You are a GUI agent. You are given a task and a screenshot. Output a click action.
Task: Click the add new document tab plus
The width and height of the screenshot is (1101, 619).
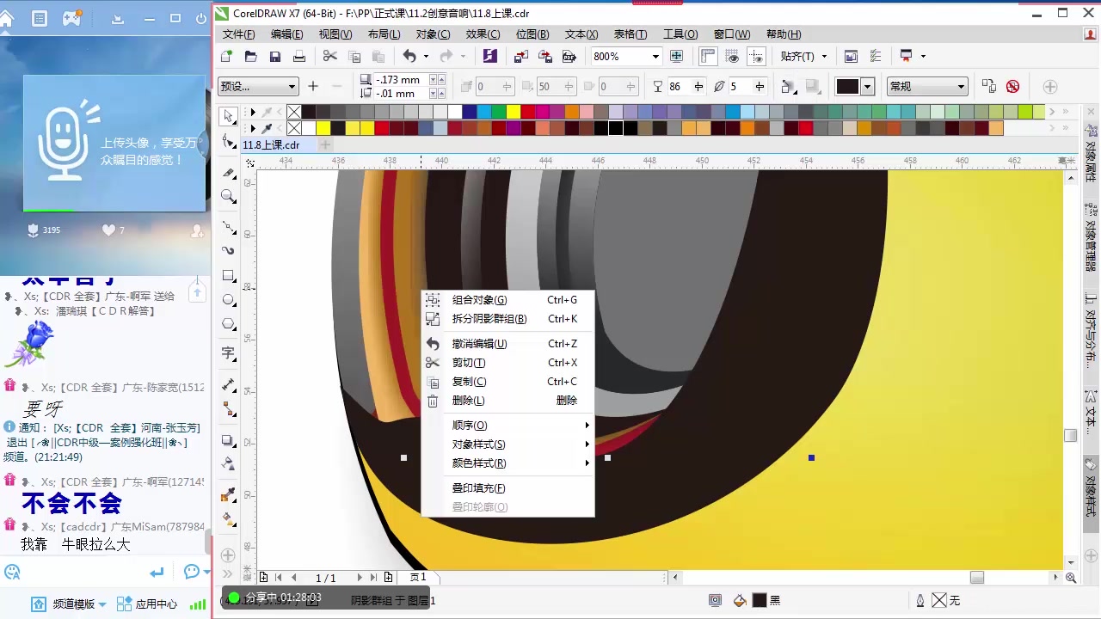coord(325,145)
